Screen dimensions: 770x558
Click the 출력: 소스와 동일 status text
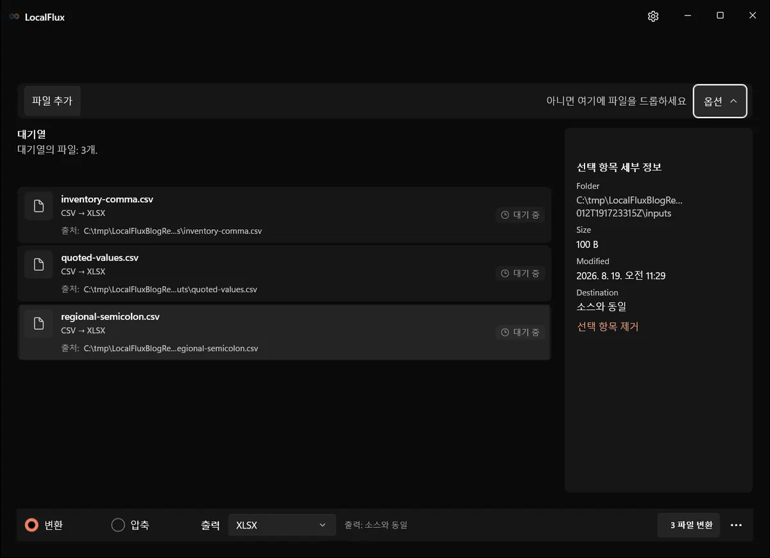pyautogui.click(x=376, y=525)
